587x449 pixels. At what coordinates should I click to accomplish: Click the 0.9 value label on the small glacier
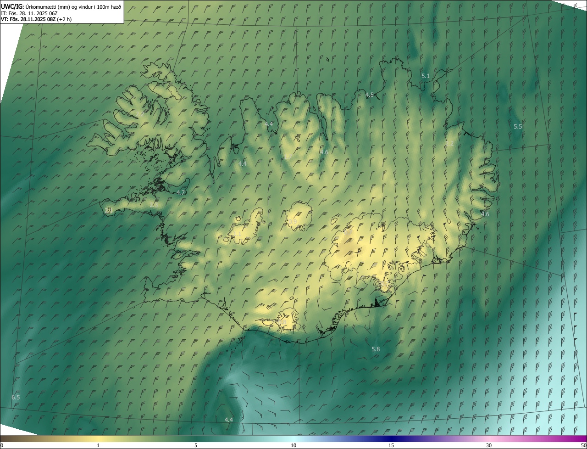(x=293, y=221)
